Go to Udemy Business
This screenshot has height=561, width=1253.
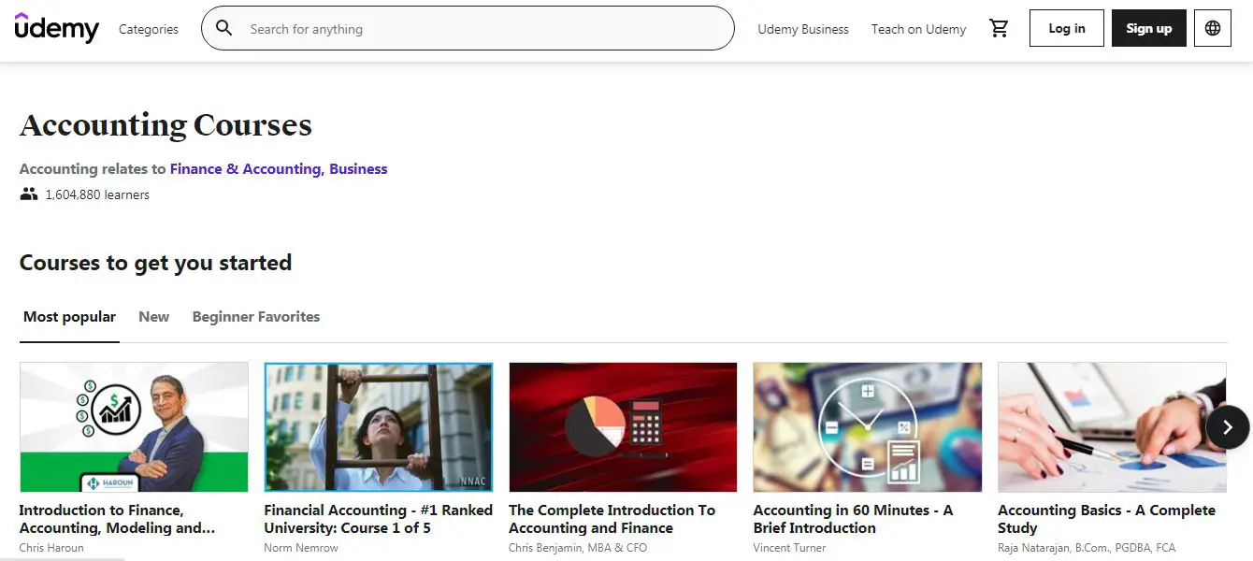click(802, 29)
